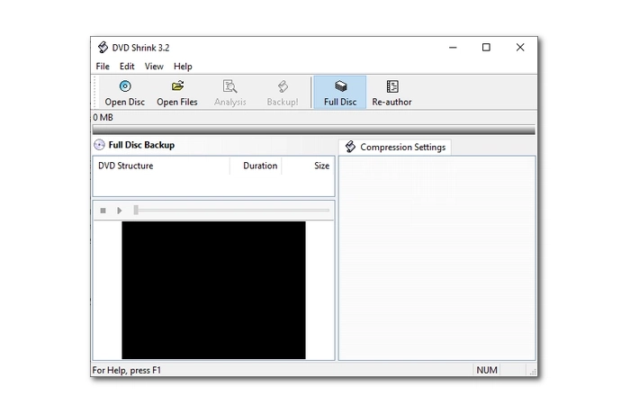Select the Compression Settings tab

point(395,147)
